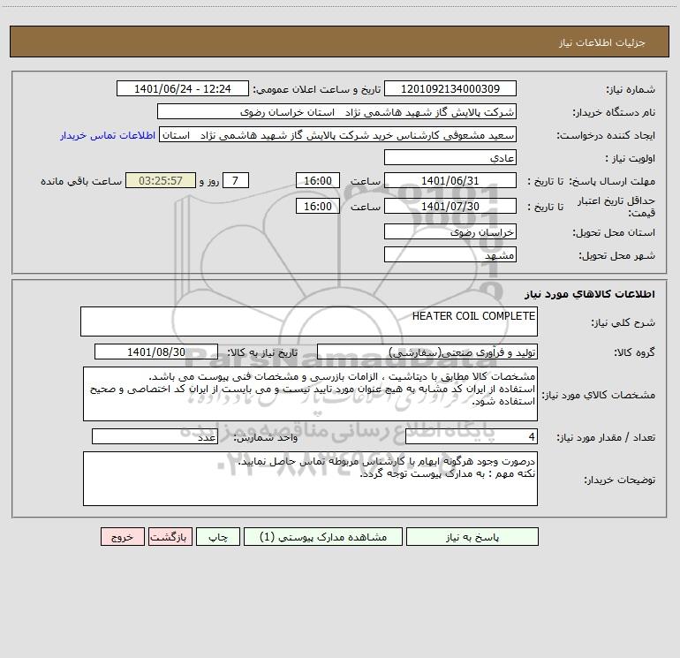Click the unit field showing عدد
The image size is (680, 658).
pyautogui.click(x=155, y=436)
